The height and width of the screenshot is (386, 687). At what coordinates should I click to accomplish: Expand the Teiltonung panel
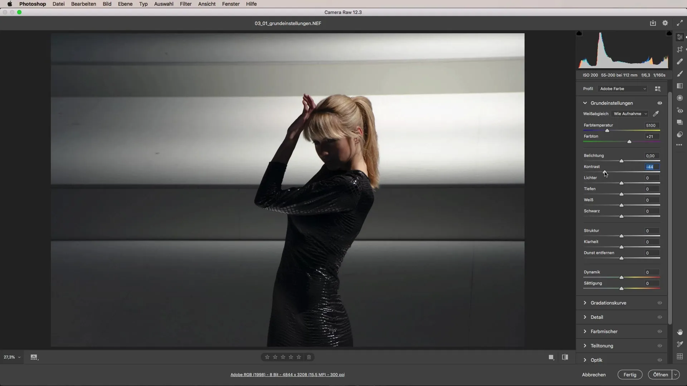pos(585,346)
